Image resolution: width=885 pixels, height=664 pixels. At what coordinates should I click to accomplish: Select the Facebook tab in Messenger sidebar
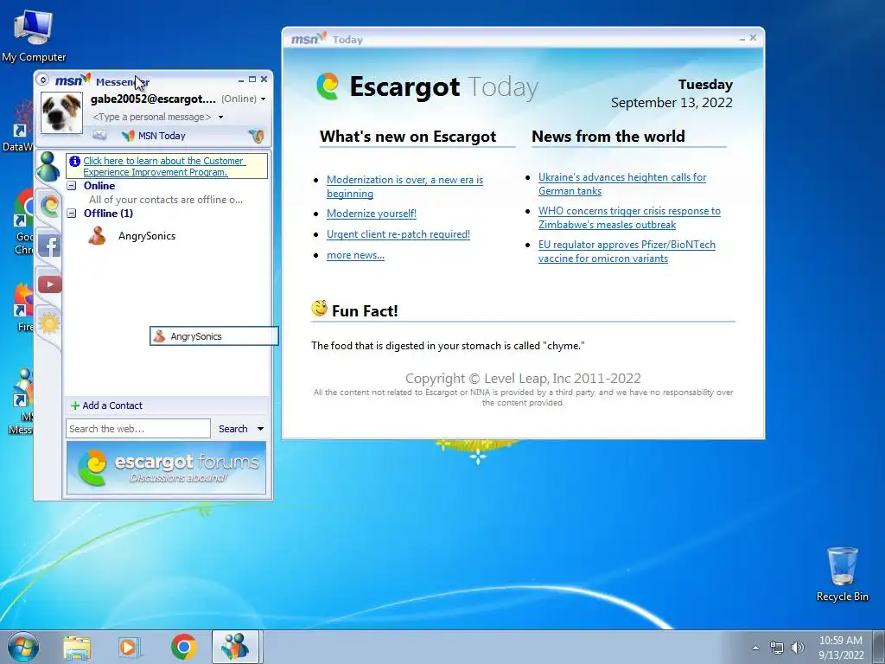[49, 246]
